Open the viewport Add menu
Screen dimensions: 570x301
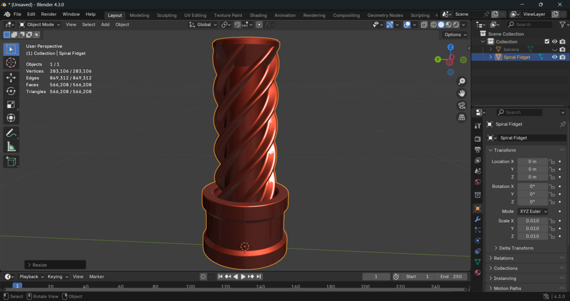(105, 25)
